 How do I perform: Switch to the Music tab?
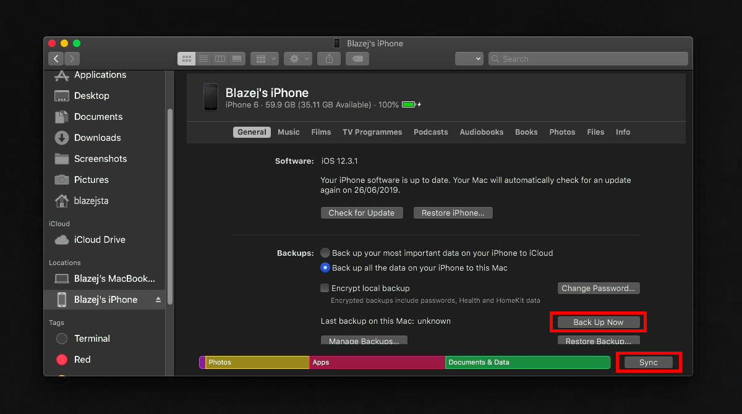[289, 132]
